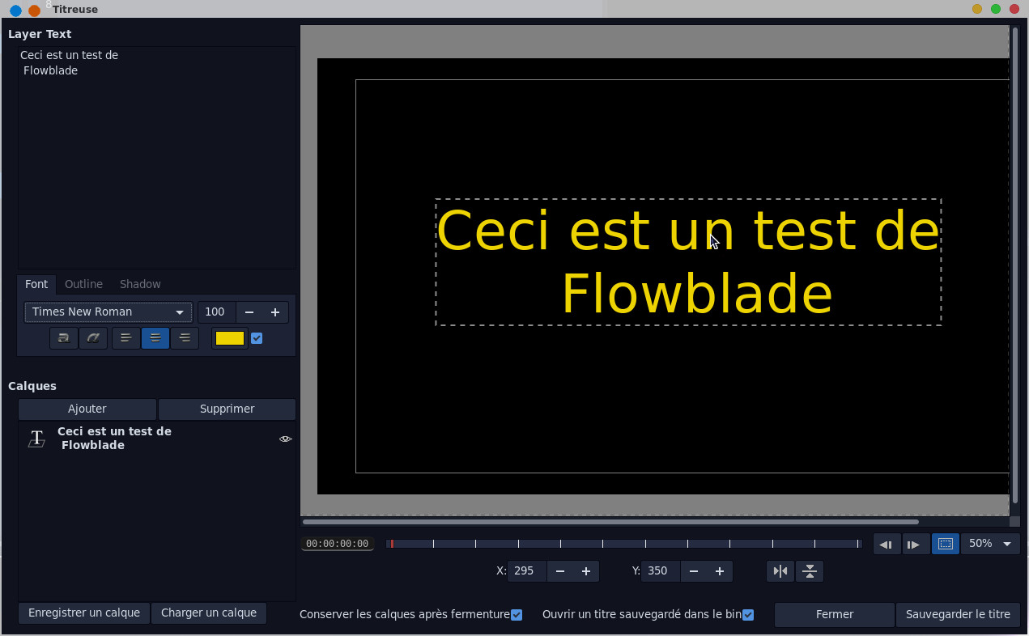Screen dimensions: 1029x636
Task: Click the 00:00:00:00 timecode display
Action: [x=338, y=544]
